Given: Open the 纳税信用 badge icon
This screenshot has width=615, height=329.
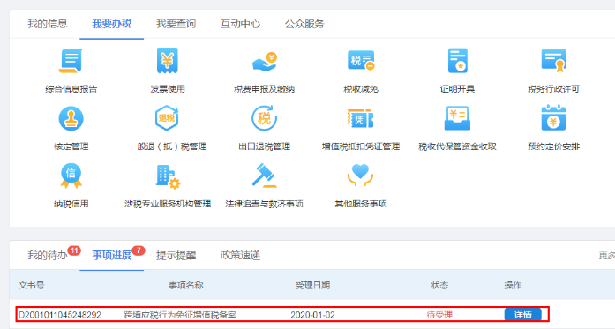Looking at the screenshot, I should click(71, 176).
